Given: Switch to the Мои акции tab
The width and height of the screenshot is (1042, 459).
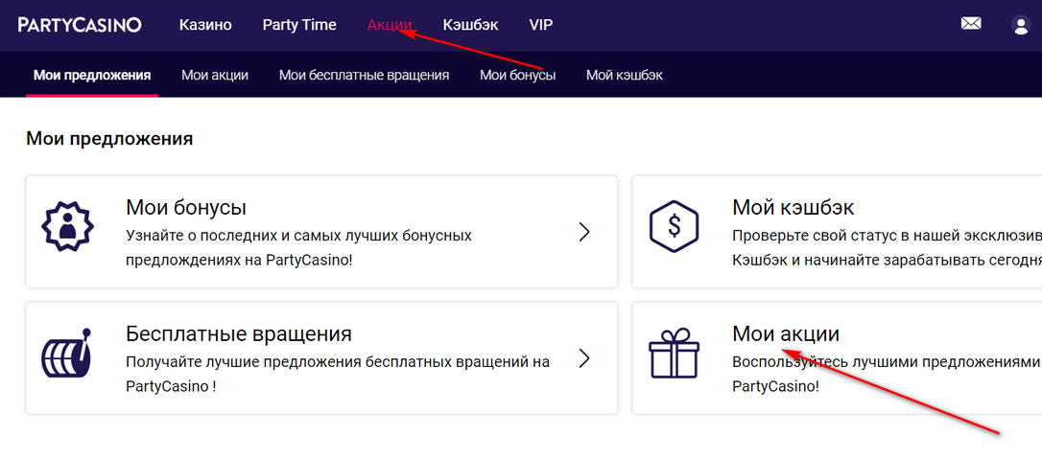Looking at the screenshot, I should pos(215,75).
